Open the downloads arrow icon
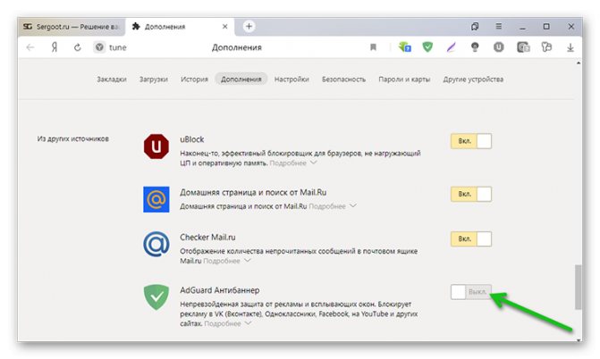 pos(570,47)
